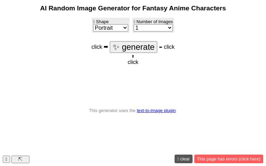Click the small square button at bottom-left
266x166 pixels.
6,159
